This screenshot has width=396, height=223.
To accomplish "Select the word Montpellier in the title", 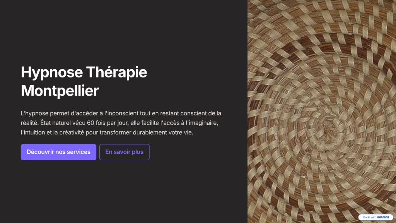I will coord(60,91).
